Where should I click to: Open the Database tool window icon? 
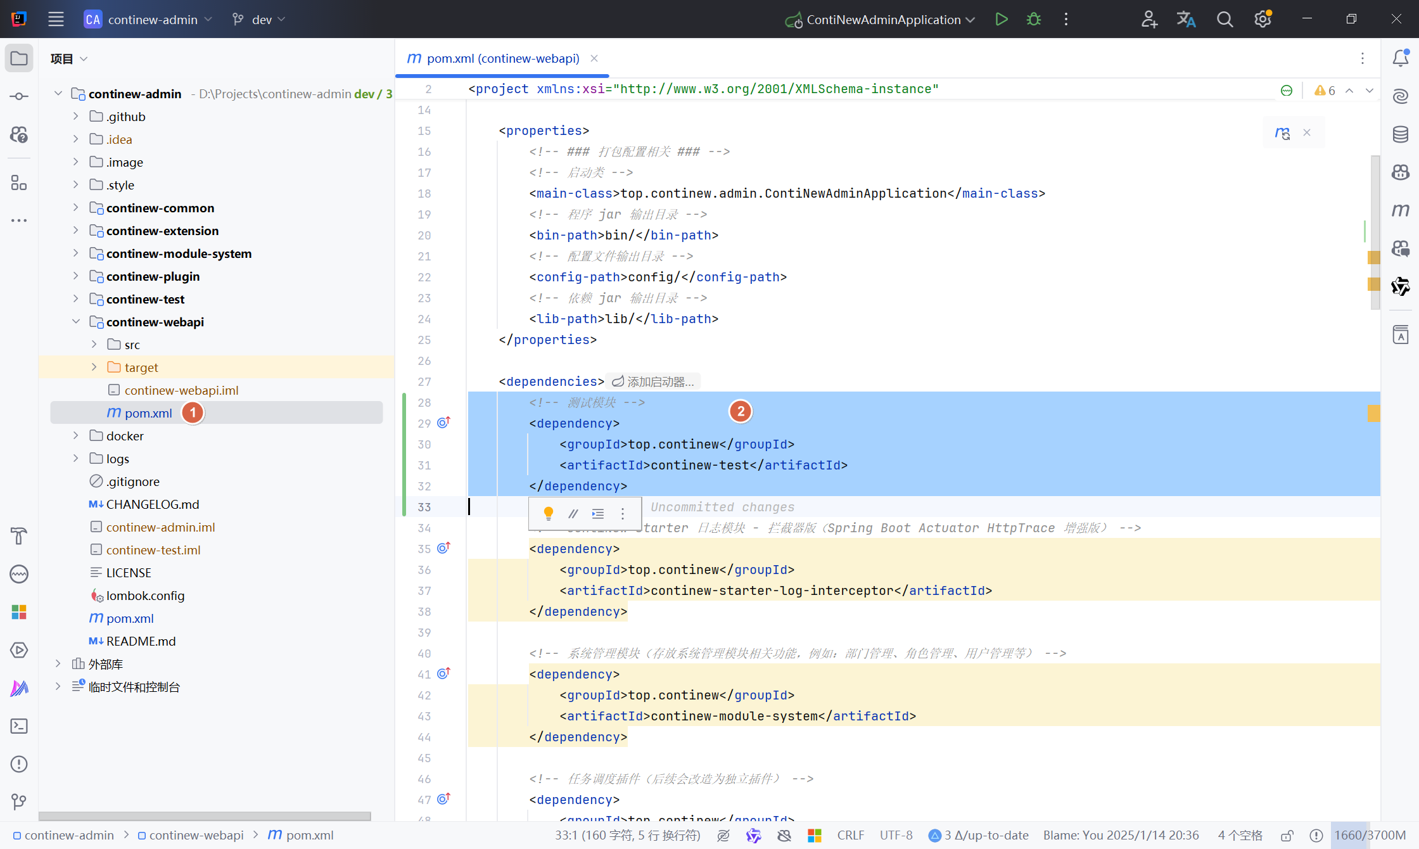(x=1401, y=134)
